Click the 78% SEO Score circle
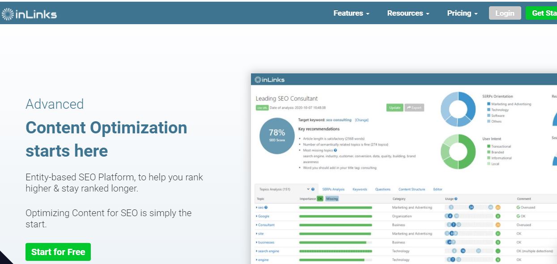Screen dimensions: 557x264 277,136
